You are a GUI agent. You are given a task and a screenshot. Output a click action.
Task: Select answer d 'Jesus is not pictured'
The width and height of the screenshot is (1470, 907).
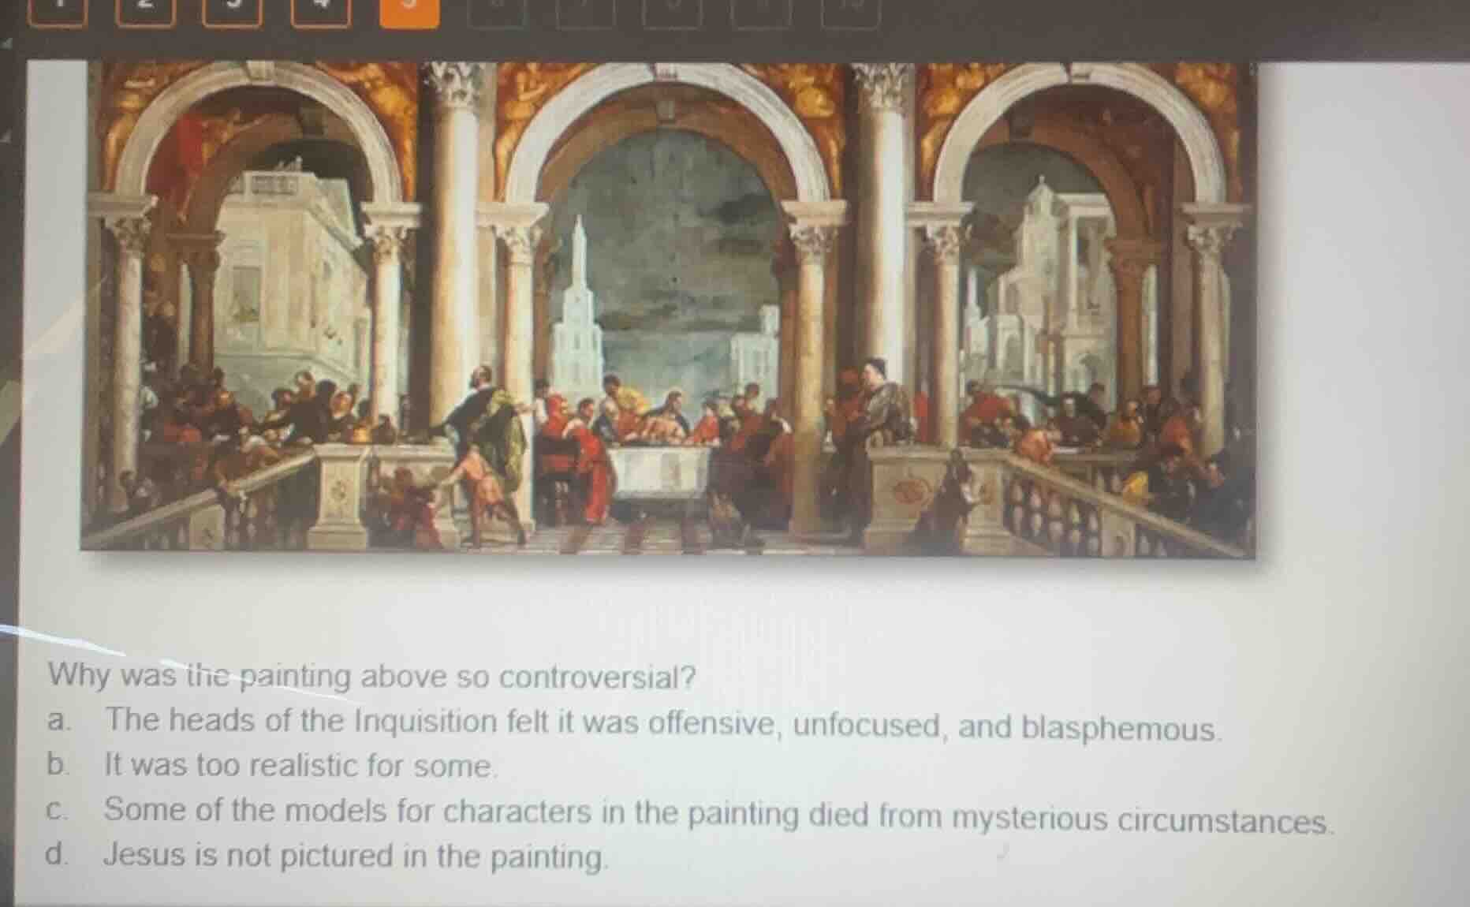(327, 856)
